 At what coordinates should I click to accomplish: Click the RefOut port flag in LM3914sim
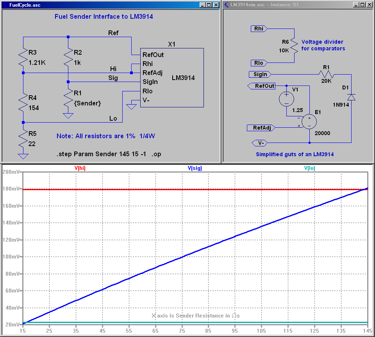coord(261,86)
